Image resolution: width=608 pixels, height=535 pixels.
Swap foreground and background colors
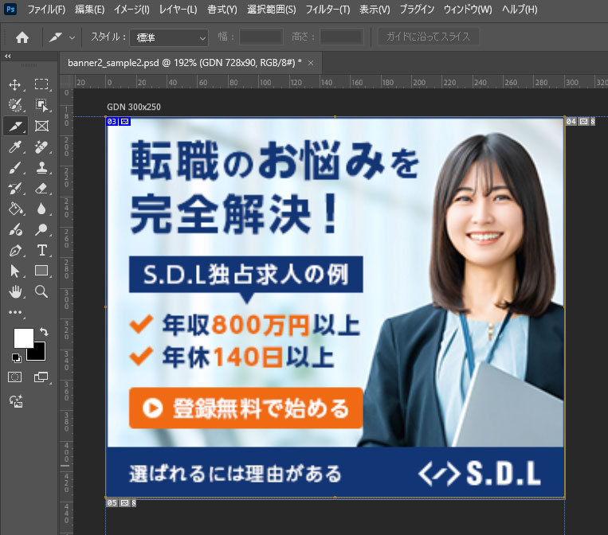point(43,331)
